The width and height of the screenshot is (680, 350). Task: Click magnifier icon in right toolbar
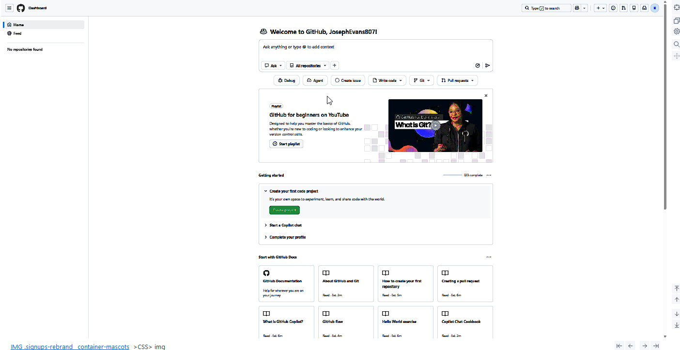point(677,44)
